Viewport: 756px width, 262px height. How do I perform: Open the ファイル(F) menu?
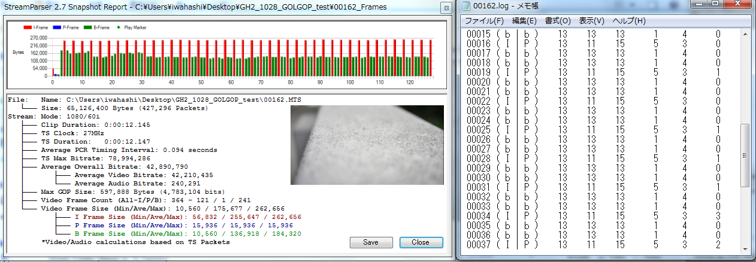[x=484, y=21]
